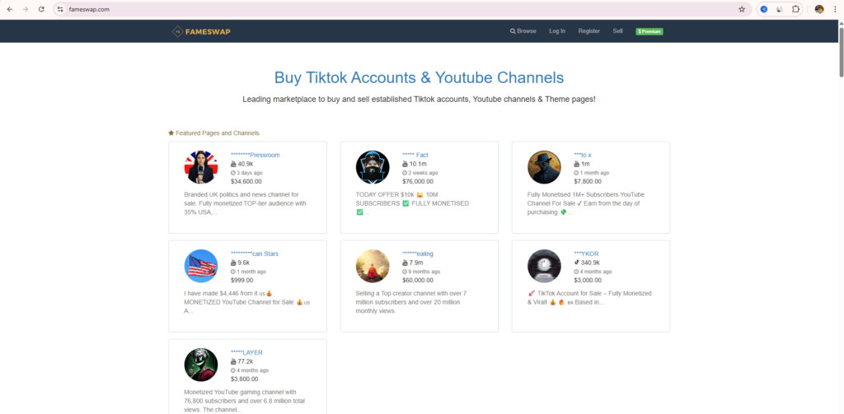The width and height of the screenshot is (844, 414).
Task: Click the American flag channel thumbnail
Action: pos(201,266)
